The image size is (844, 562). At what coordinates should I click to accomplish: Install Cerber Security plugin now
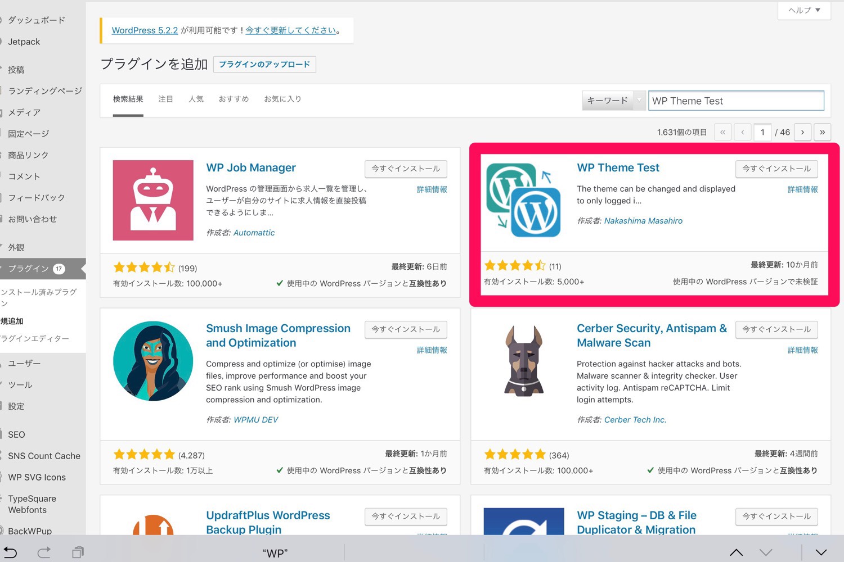pyautogui.click(x=776, y=329)
